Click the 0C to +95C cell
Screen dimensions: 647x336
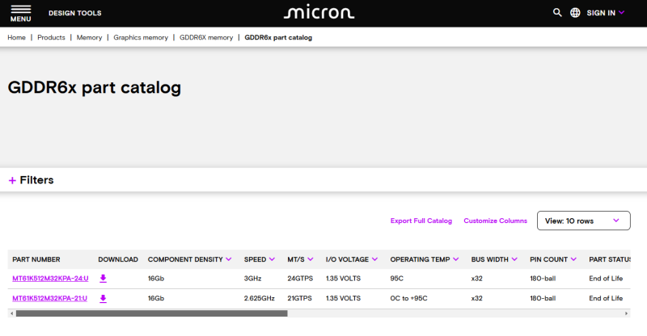point(409,299)
